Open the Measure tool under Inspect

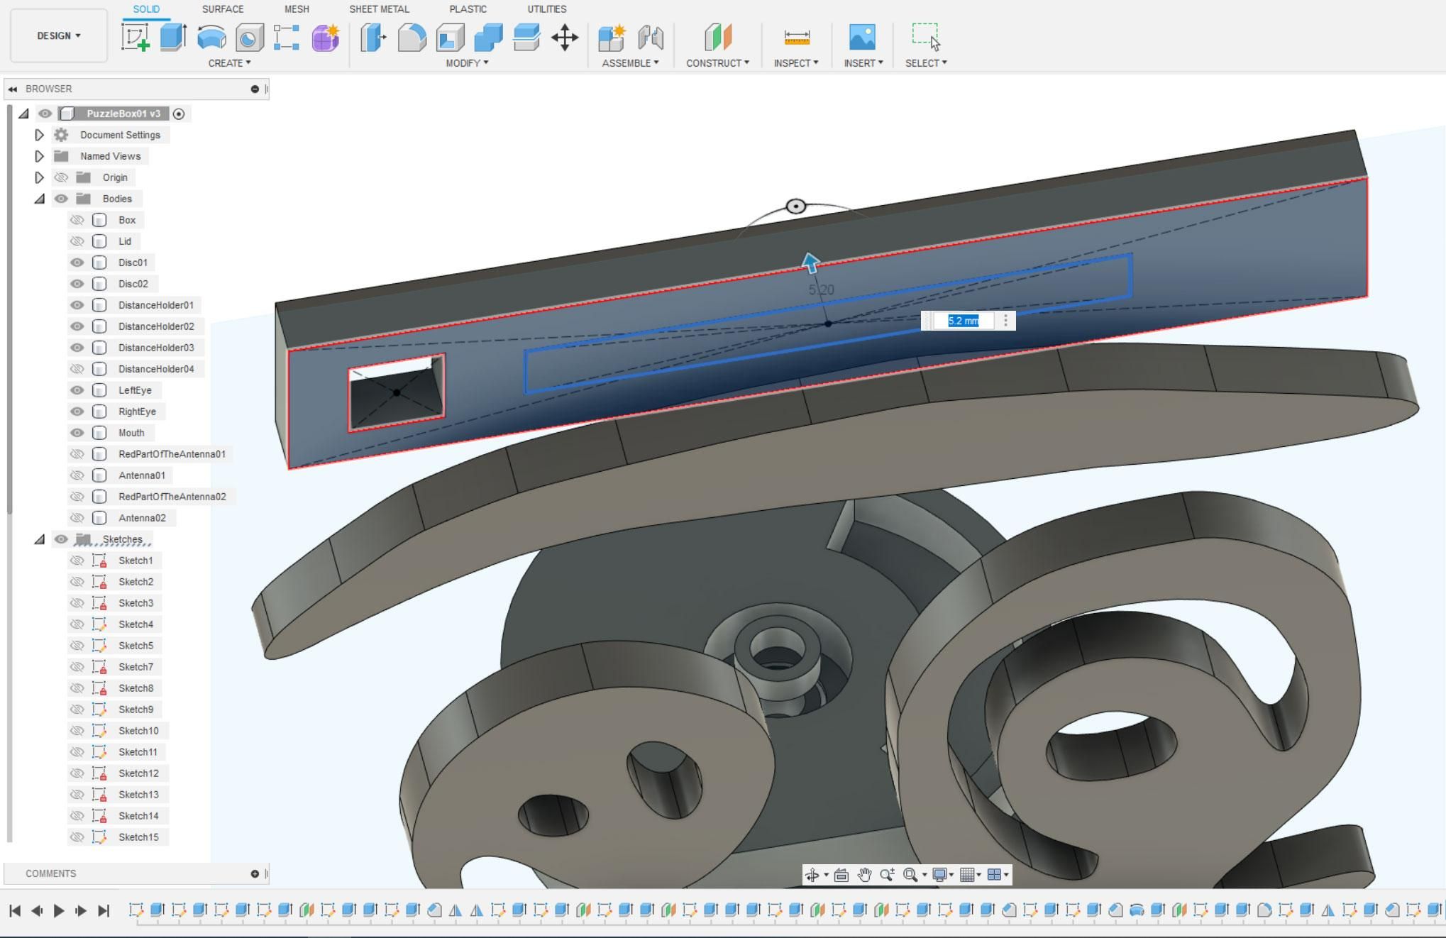click(796, 37)
